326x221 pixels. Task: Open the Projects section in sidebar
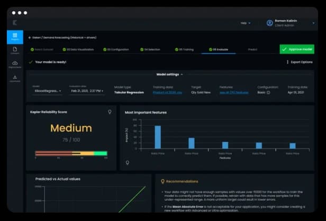click(x=14, y=37)
